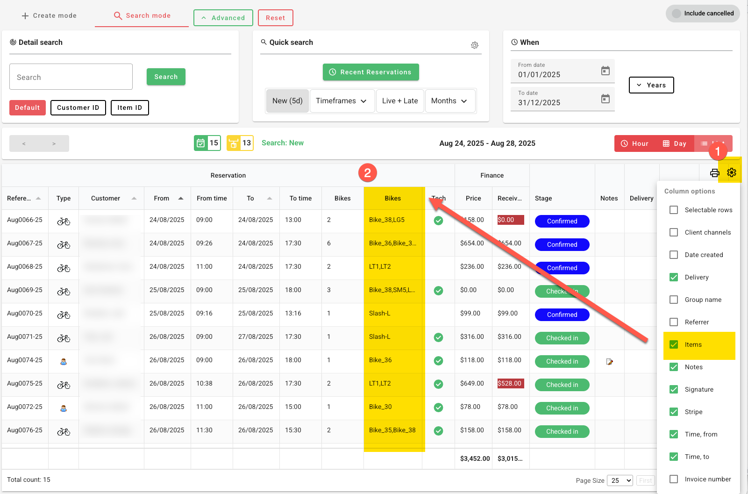Image resolution: width=748 pixels, height=494 pixels.
Task: Sort by Customer column arrow
Action: point(134,198)
